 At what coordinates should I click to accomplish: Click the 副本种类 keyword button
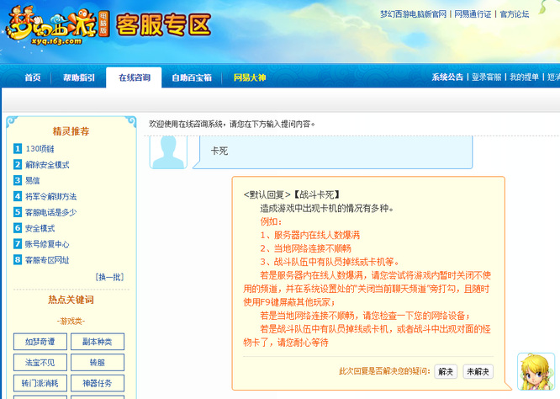(98, 342)
